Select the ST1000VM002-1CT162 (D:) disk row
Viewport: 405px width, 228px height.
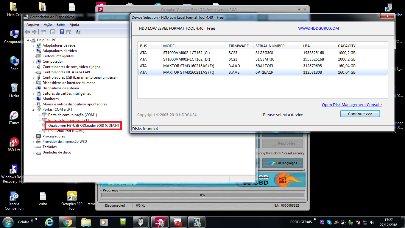pos(263,59)
